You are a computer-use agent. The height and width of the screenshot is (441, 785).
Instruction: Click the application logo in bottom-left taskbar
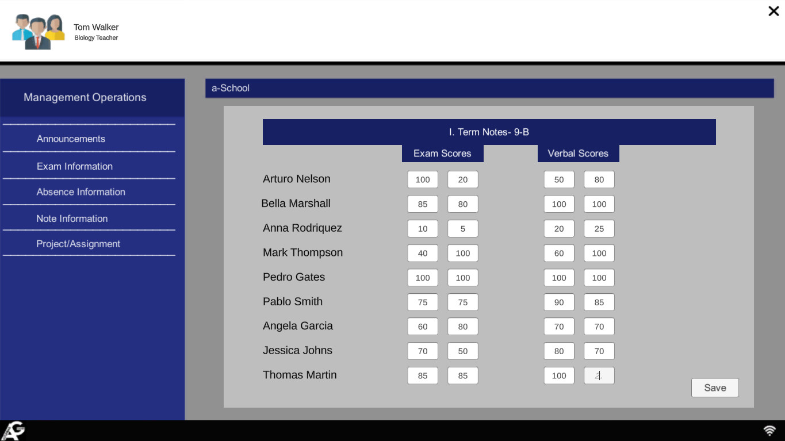[13, 430]
